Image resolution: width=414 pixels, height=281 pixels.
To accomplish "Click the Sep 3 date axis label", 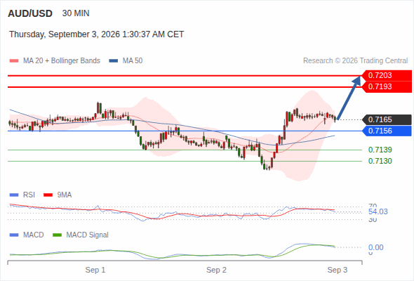I will (x=338, y=270).
